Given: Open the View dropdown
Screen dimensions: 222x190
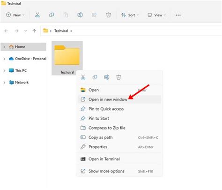Looking at the screenshot, I should pos(156,15).
